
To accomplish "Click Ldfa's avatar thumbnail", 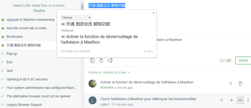I will (x=93, y=100).
